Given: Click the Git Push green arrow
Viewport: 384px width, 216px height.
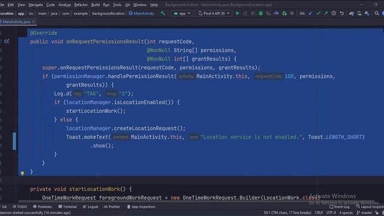Looking at the screenshot, I should pyautogui.click(x=326, y=13).
